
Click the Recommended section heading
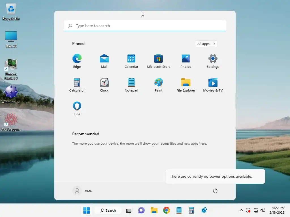click(86, 134)
